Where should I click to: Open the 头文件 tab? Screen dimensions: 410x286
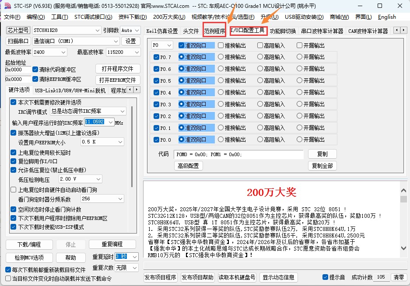191,31
